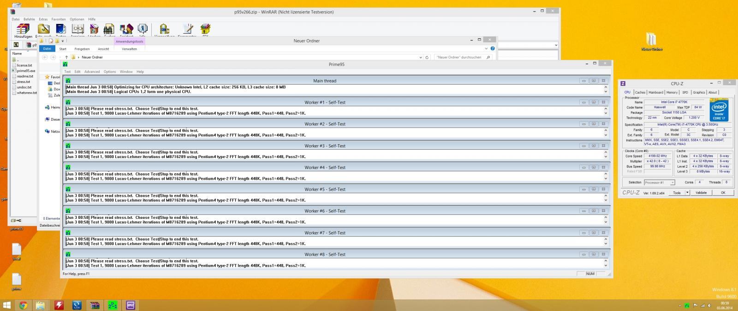This screenshot has height=311, width=738.
Task: Click Explorer search box 'Neuer Ordner durchsuchen'
Action: pyautogui.click(x=463, y=57)
